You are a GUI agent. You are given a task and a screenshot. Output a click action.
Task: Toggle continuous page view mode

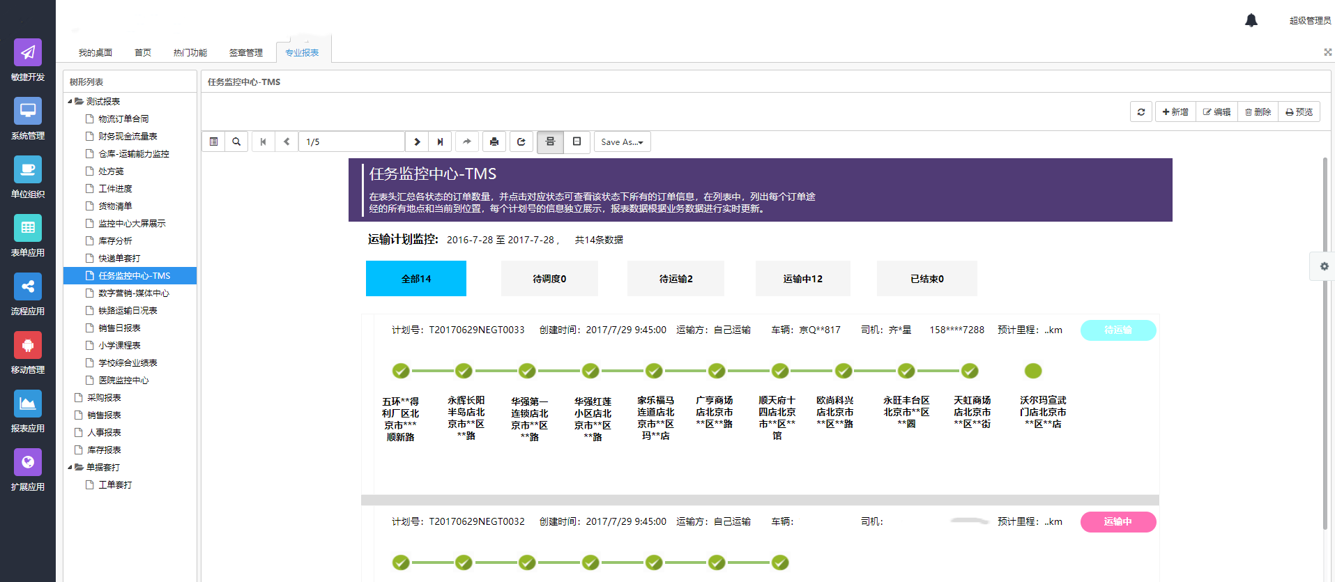click(550, 141)
